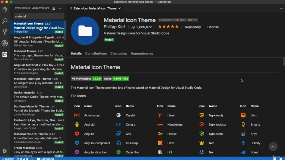Click the notifications bell in status bar
Screen dimensions: 285x160
pyautogui.click(x=281, y=159)
